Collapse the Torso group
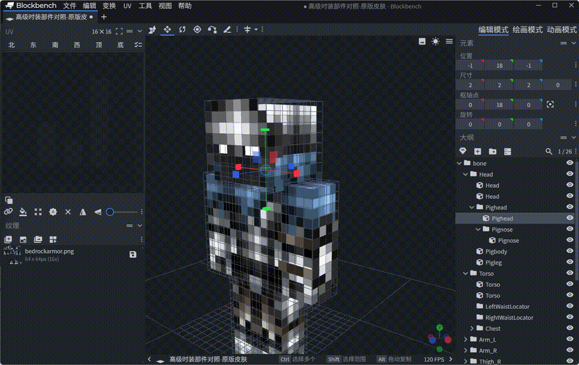Viewport: 579px width, 365px height. pos(466,273)
